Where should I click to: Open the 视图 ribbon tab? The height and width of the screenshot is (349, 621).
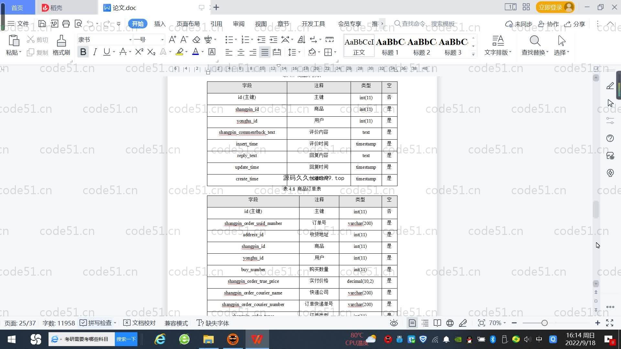261,24
